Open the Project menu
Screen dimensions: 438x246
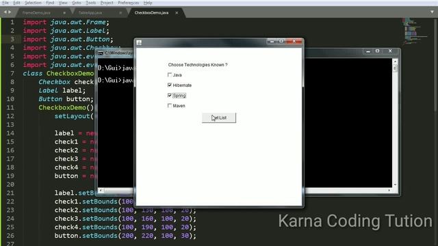pyautogui.click(x=107, y=3)
